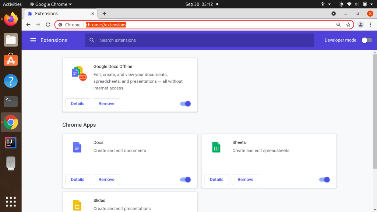Screen dimensions: 377x212
Task: Bookmark this page with the star icon
Action: (x=348, y=25)
